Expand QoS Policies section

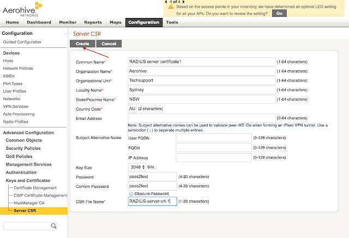click(19, 156)
